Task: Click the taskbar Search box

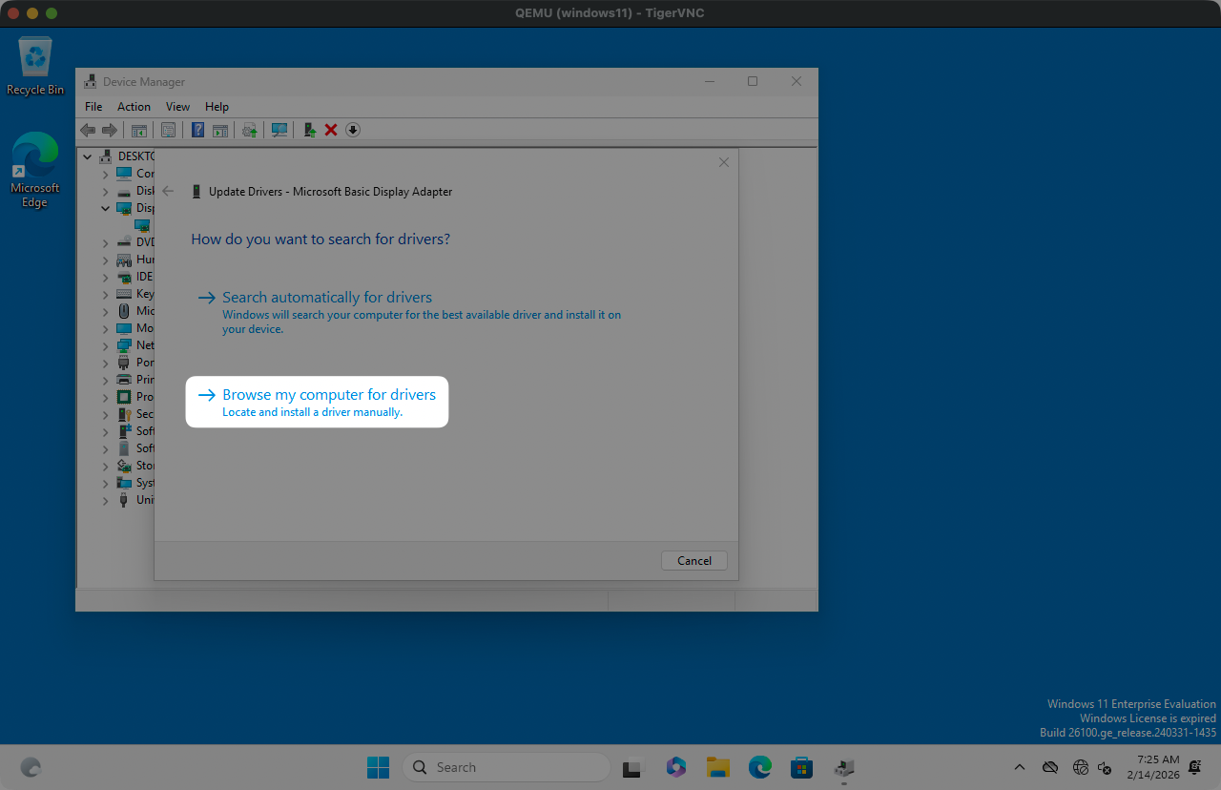Action: tap(507, 767)
